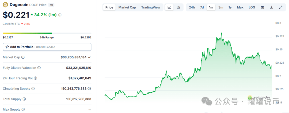
Task: Add Dogecoin to Portfolio
Action: point(47,47)
